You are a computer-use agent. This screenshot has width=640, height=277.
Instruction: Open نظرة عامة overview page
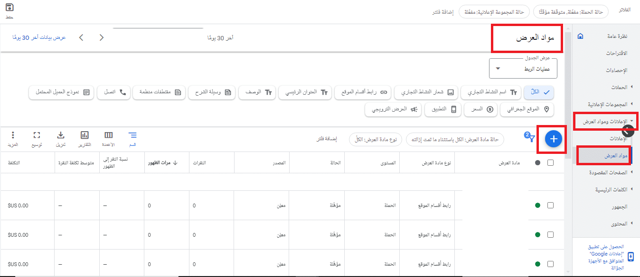click(x=617, y=36)
